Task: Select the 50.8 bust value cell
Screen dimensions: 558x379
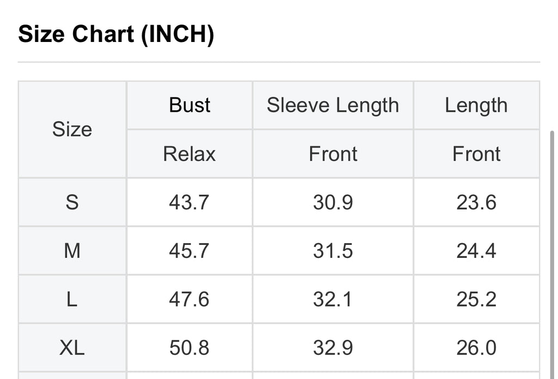Action: (x=189, y=348)
